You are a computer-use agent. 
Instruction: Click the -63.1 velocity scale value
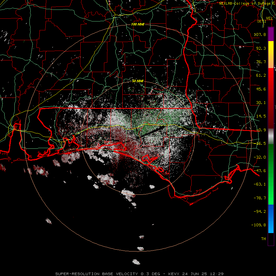tap(260, 184)
